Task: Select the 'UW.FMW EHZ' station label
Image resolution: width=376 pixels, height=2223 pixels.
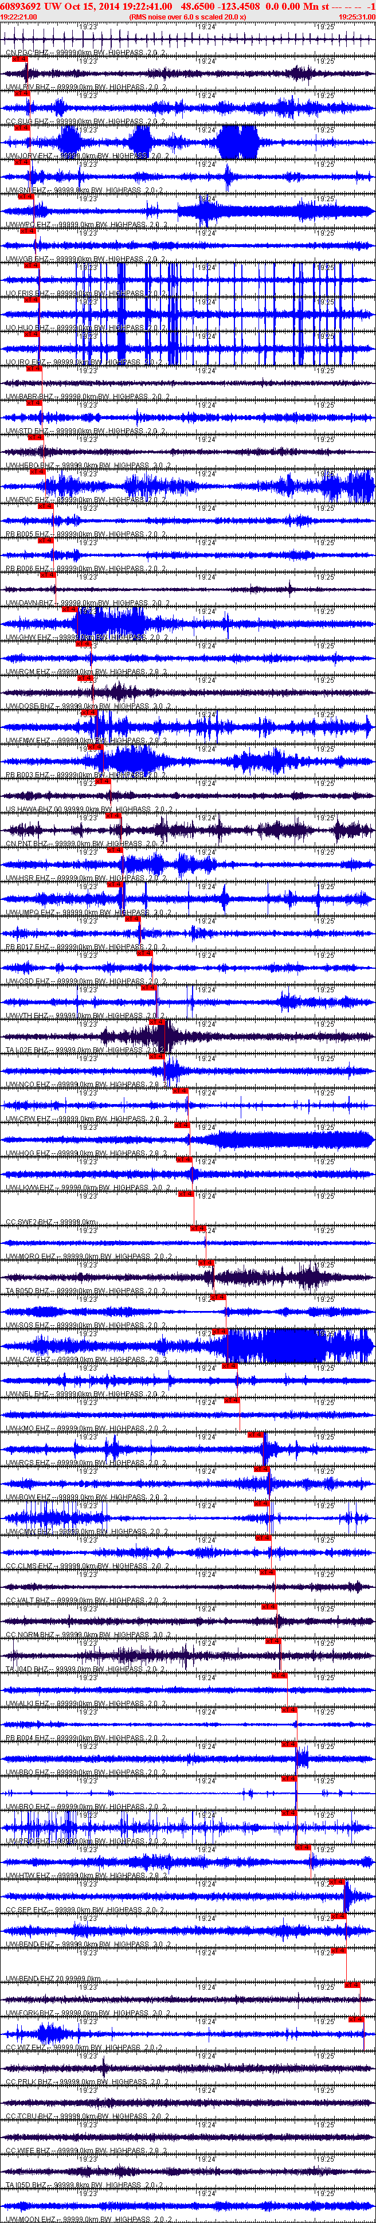Action: coord(28,741)
